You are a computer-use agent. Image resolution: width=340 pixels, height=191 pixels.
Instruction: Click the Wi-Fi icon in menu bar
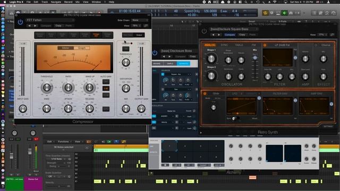click(275, 2)
